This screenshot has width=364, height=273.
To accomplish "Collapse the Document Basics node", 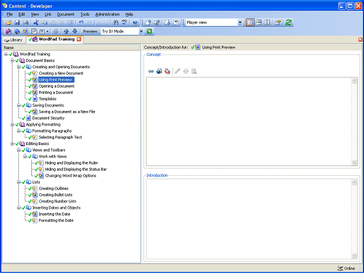I will (13, 61).
